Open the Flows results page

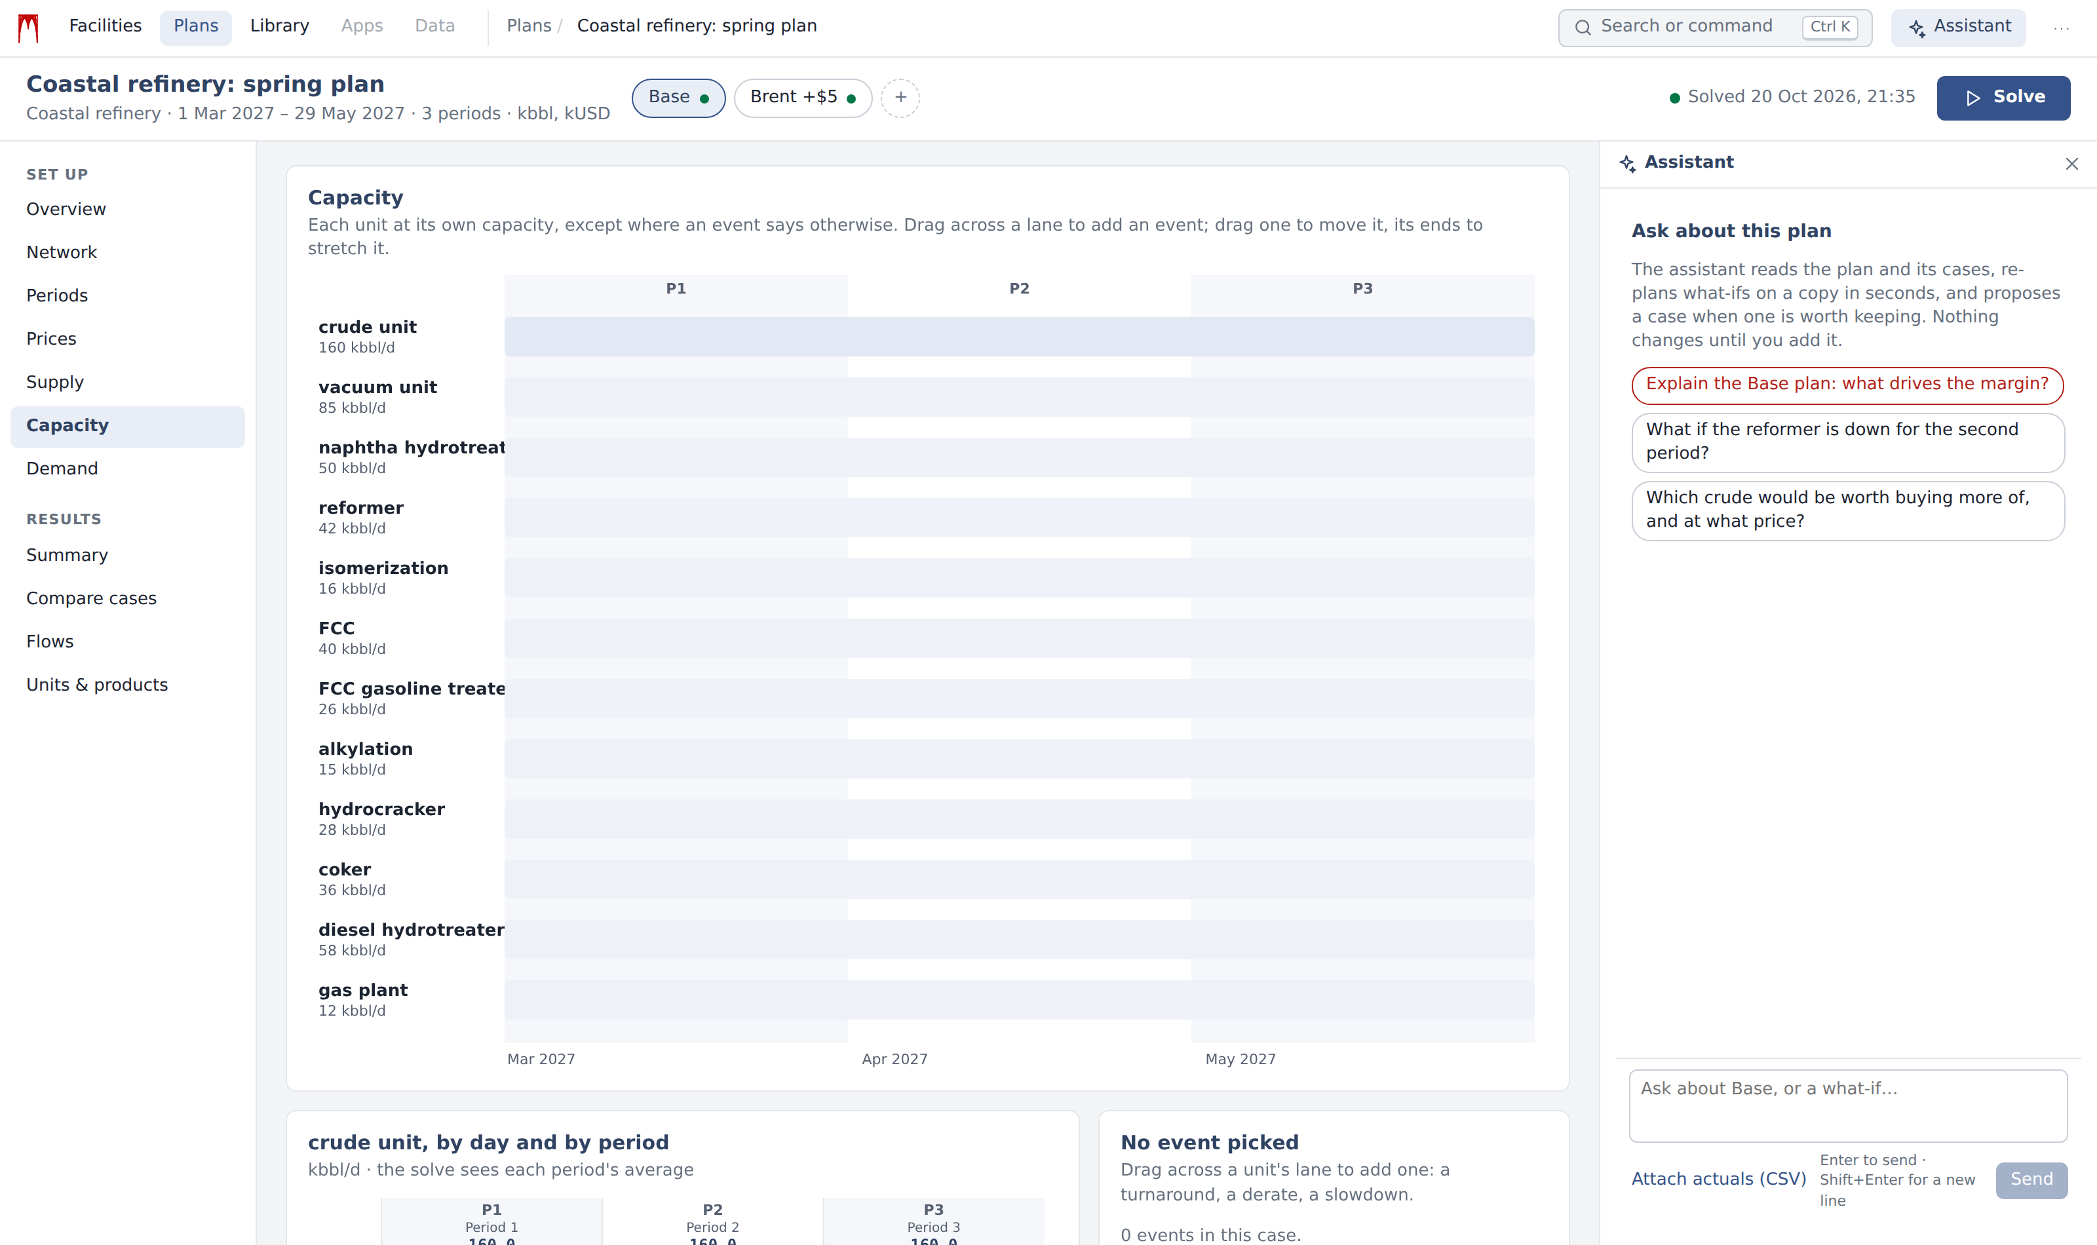pos(128,642)
